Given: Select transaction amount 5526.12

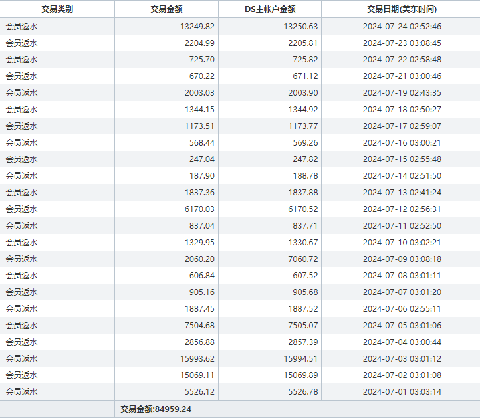Looking at the screenshot, I should [x=199, y=392].
